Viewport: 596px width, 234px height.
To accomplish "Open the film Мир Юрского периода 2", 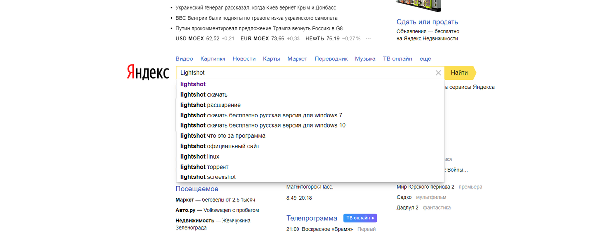I will tap(426, 187).
